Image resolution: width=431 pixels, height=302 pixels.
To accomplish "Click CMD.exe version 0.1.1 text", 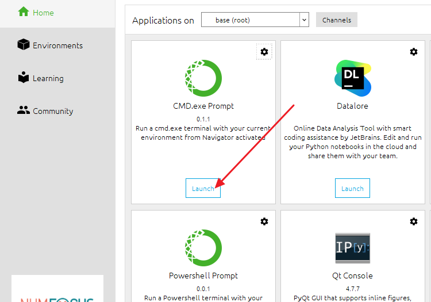I will (x=203, y=119).
